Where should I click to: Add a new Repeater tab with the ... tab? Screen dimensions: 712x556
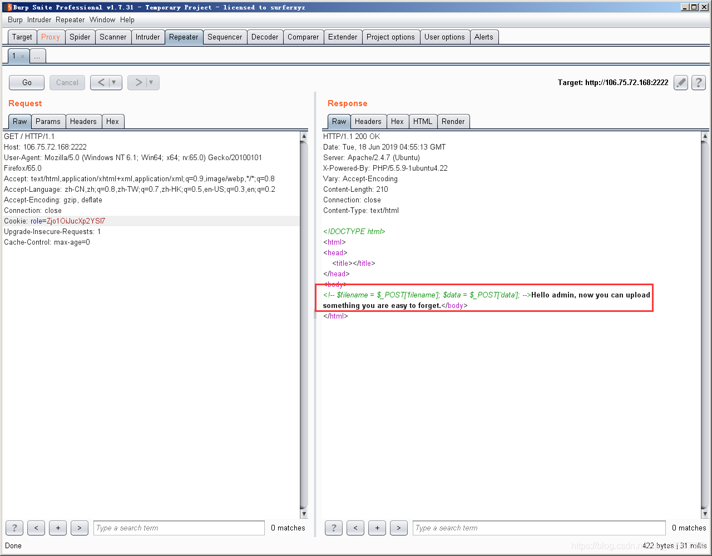[37, 56]
